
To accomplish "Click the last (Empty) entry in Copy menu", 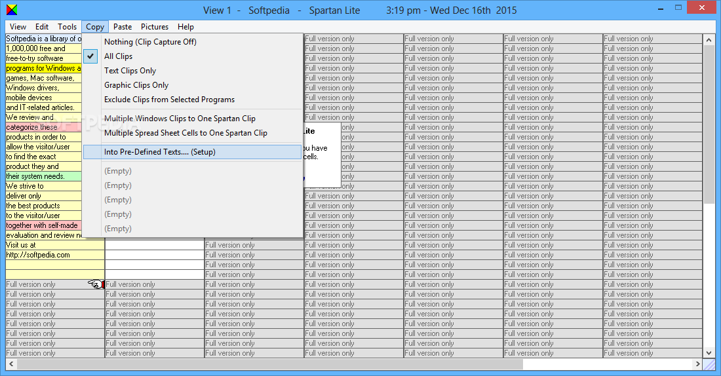I will click(192, 229).
